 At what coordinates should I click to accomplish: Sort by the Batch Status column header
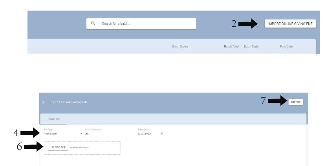[180, 46]
